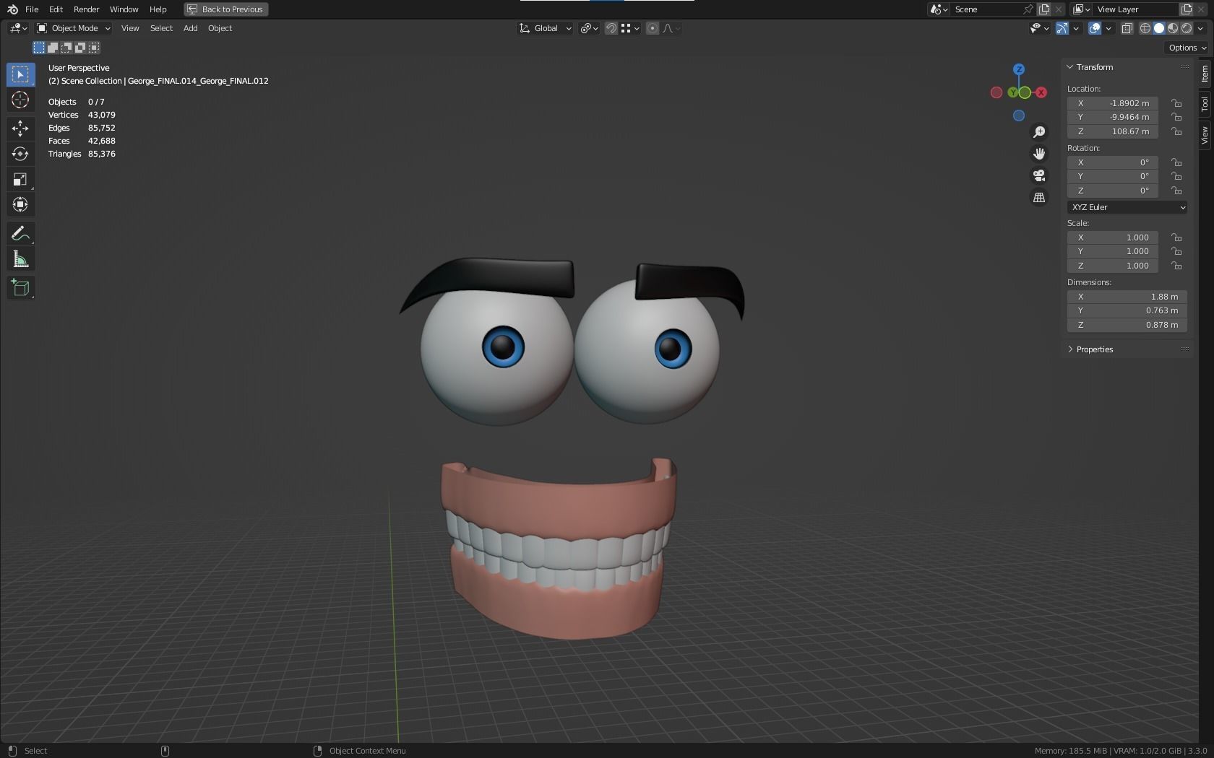Toggle proportional editing

point(653,28)
